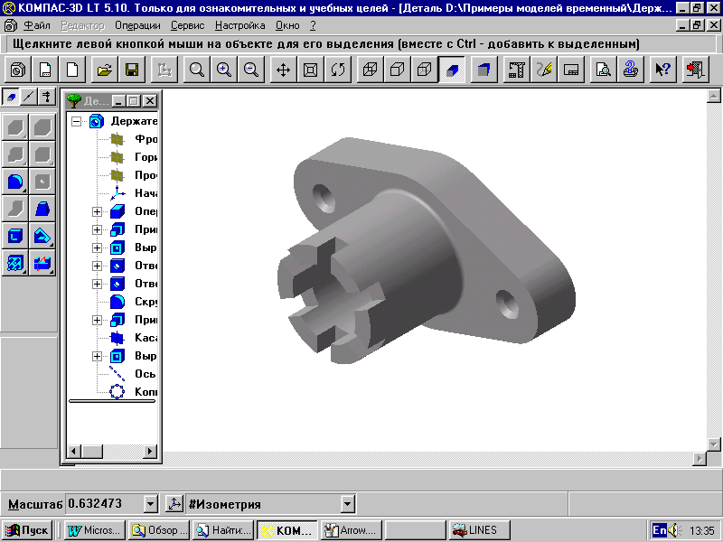Open the Настройка menu
The image size is (723, 542).
tap(239, 25)
